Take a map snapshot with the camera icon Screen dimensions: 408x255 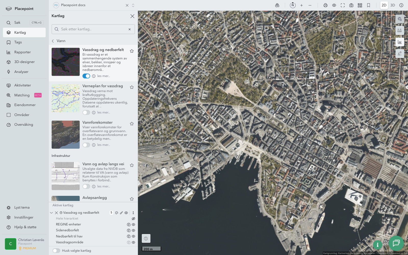pyautogui.click(x=351, y=5)
